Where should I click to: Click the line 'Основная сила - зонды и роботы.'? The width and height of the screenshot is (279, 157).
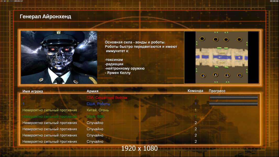pos(135,42)
